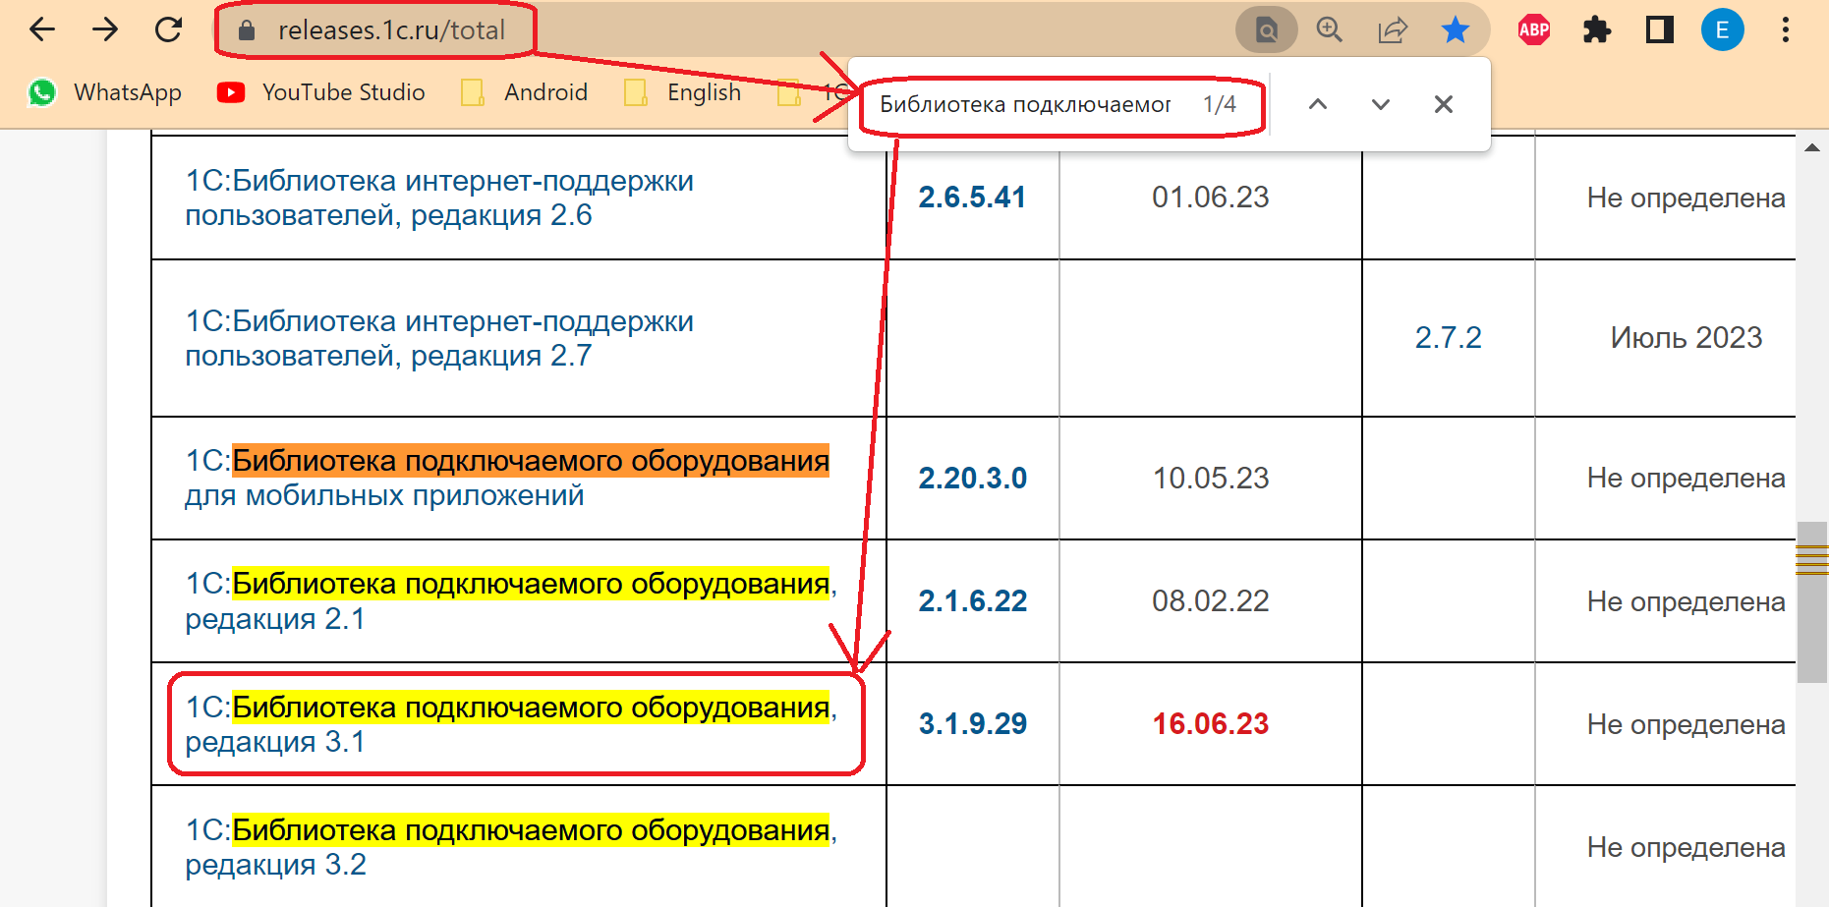
Task: Open the profile avatar E
Action: click(x=1723, y=30)
